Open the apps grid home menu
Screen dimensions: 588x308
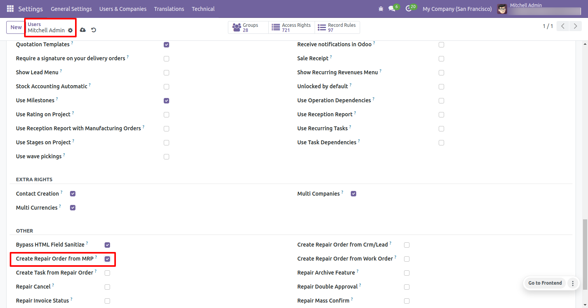pos(10,9)
